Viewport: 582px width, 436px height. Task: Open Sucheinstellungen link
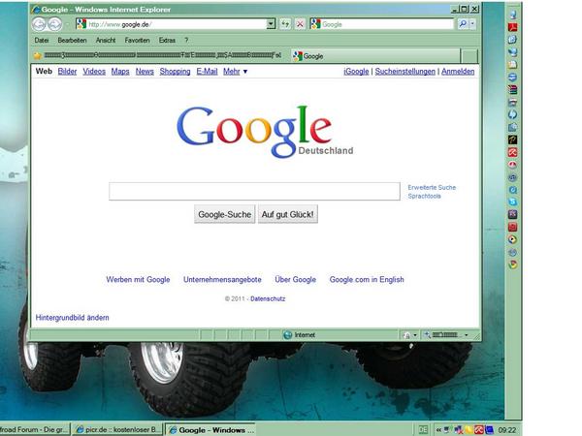coord(404,71)
